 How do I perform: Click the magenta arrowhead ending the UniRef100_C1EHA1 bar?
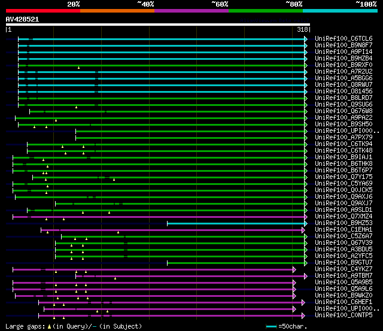[304, 230]
